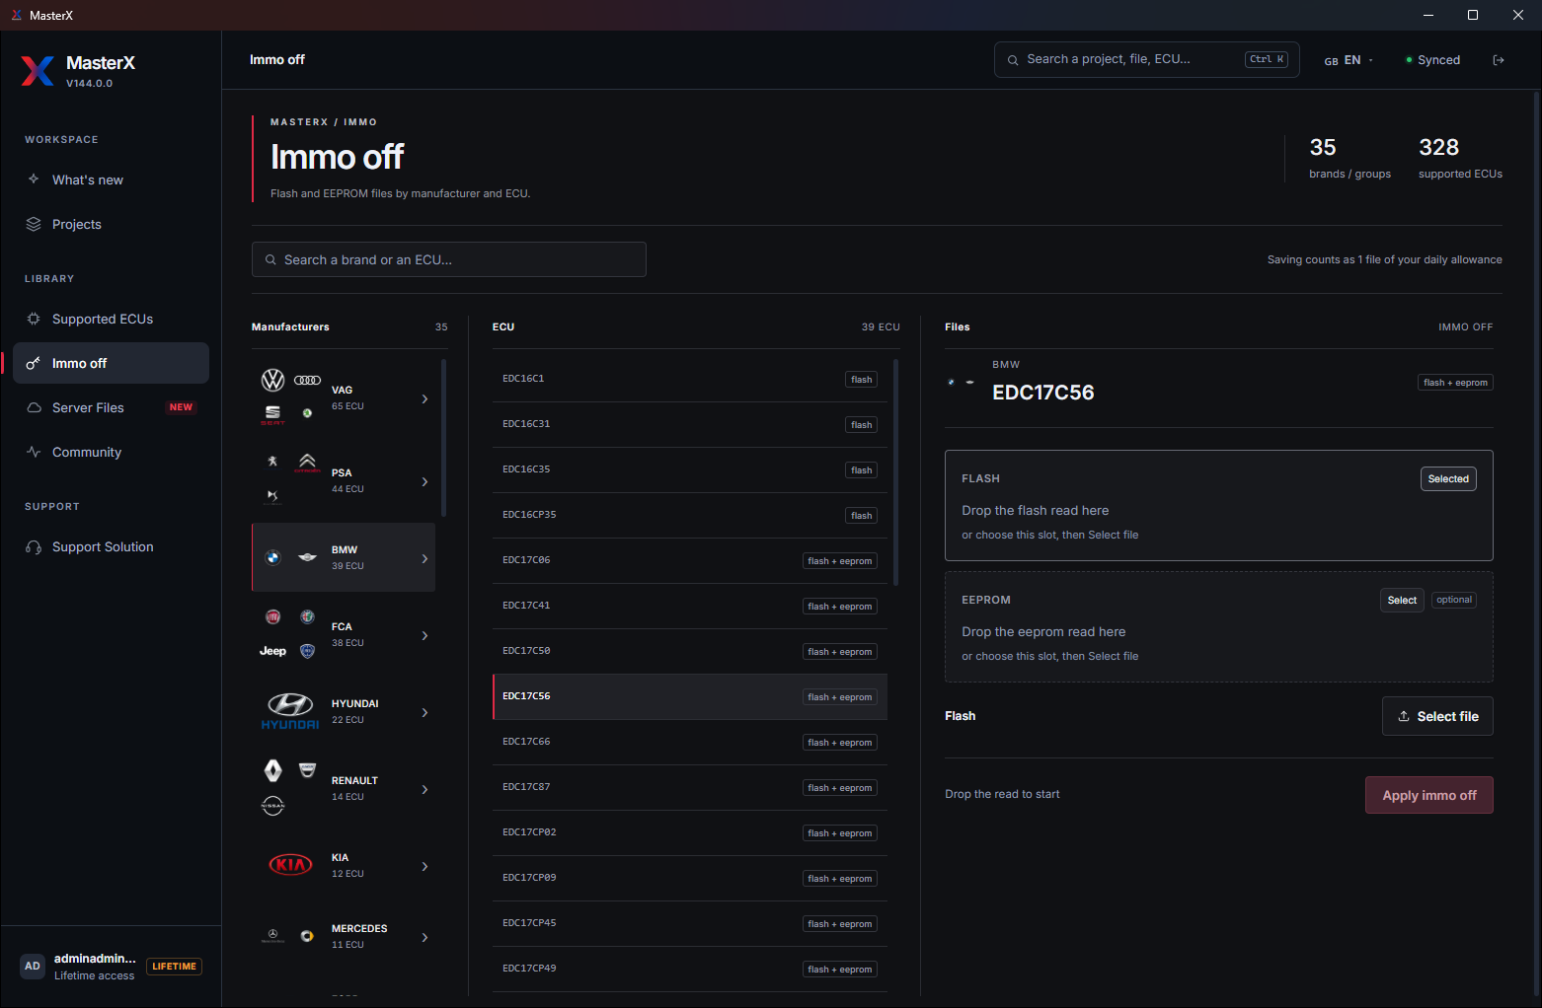Click Immo off key icon

click(x=34, y=363)
